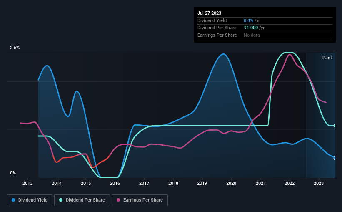Click the Past label in the chart
This screenshot has height=212, width=342.
pos(327,58)
